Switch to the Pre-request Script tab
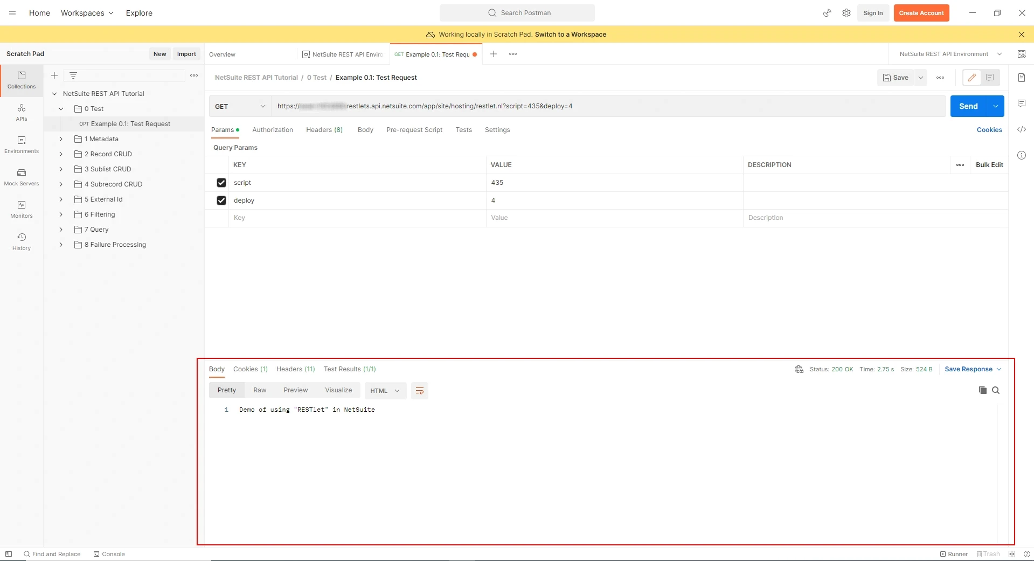The height and width of the screenshot is (561, 1034). pyautogui.click(x=414, y=130)
